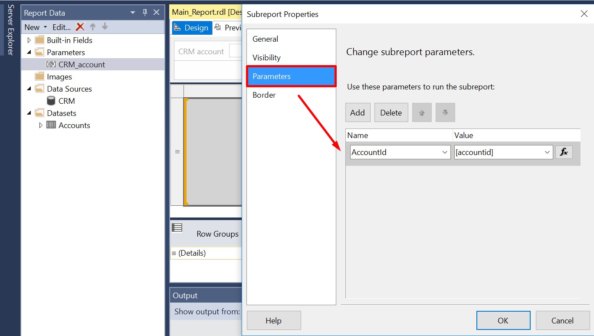The height and width of the screenshot is (336, 594).
Task: Click the Output panel header
Action: [206, 295]
